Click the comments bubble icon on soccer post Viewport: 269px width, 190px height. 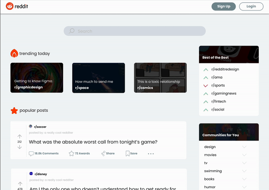point(31,154)
